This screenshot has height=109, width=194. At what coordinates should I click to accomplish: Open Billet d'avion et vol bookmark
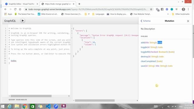pos(48,14)
